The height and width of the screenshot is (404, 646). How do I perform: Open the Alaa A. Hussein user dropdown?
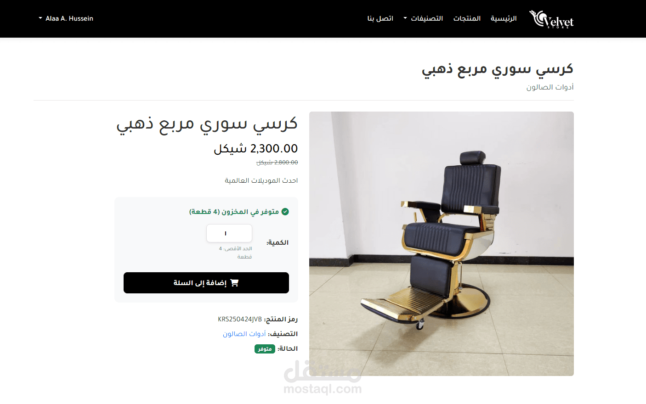pos(66,18)
